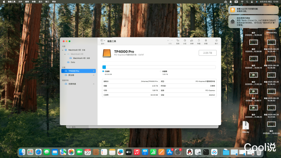Click the Info (简介) toolbar icon

coord(217,41)
